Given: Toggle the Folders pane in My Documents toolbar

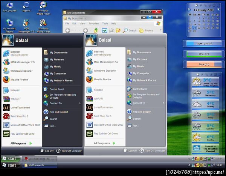Looking at the screenshot, I should click(146, 30).
